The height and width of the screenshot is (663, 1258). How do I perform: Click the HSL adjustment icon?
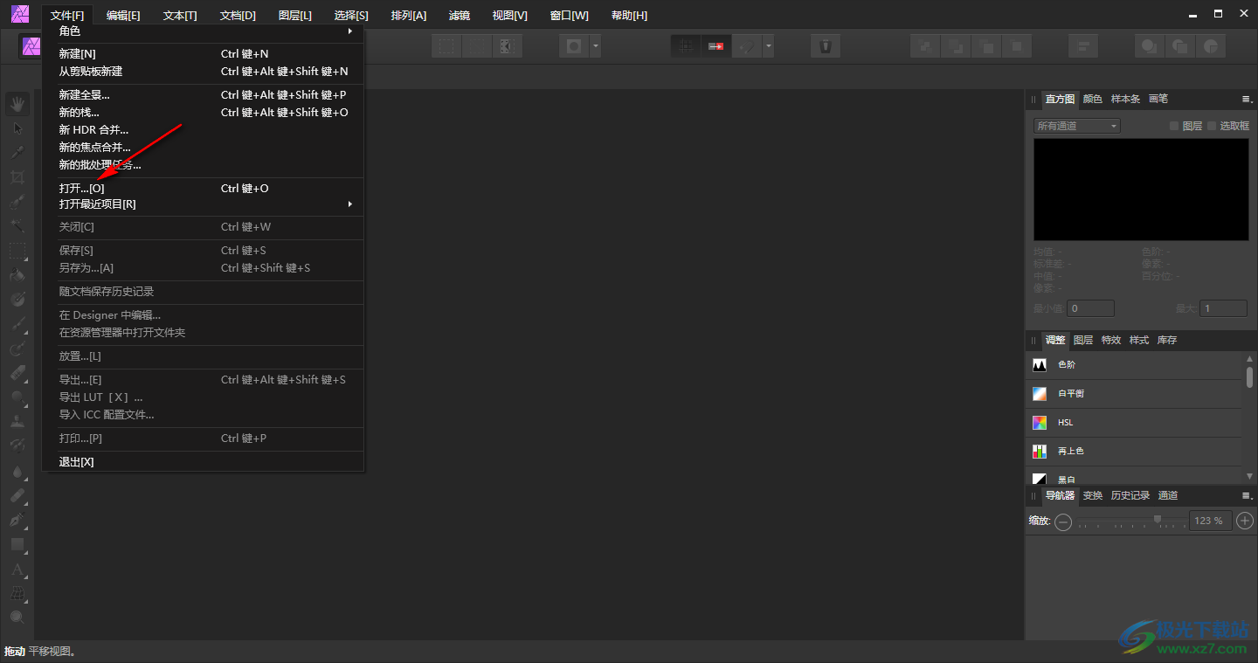pos(1040,423)
